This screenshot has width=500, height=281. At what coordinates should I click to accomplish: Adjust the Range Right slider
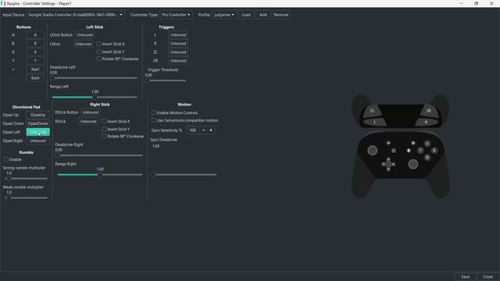99,175
